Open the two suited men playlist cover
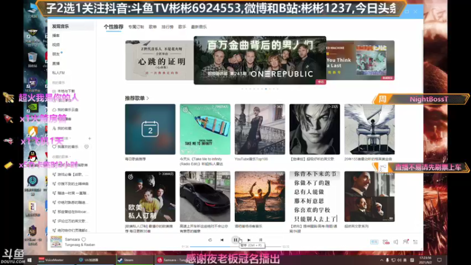This screenshot has width=471, height=265. (370, 197)
